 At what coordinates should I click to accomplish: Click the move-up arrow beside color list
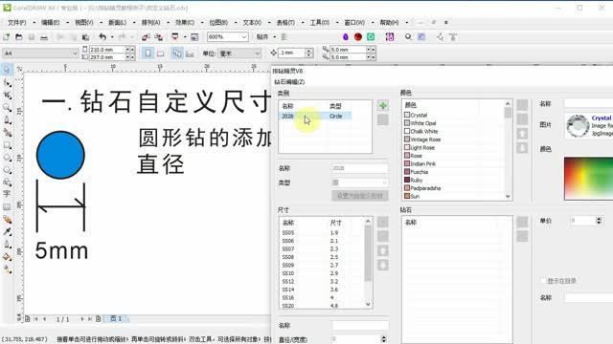tap(522, 134)
